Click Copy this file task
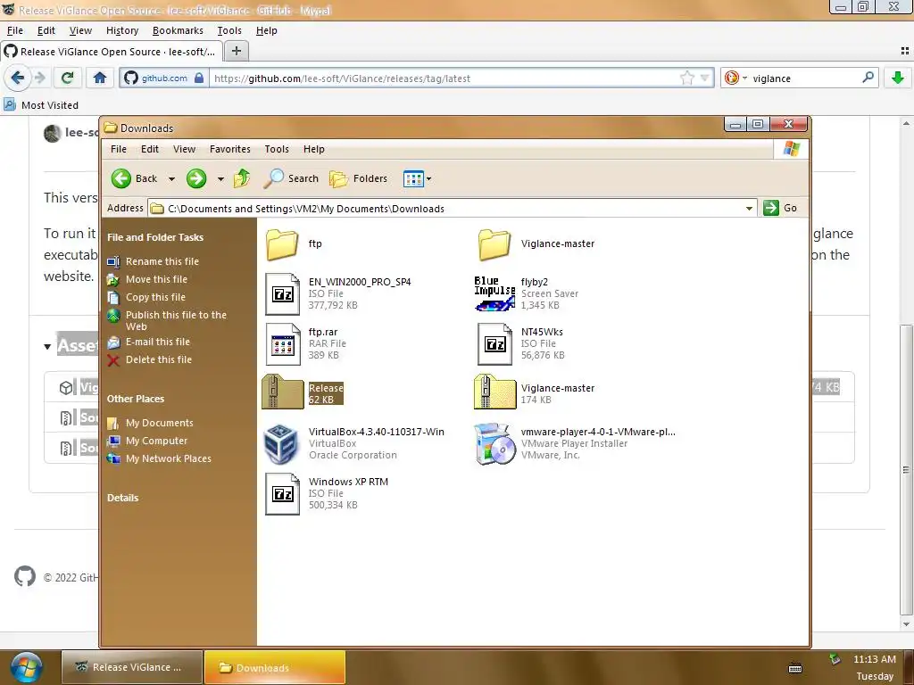This screenshot has height=685, width=914. click(x=155, y=297)
